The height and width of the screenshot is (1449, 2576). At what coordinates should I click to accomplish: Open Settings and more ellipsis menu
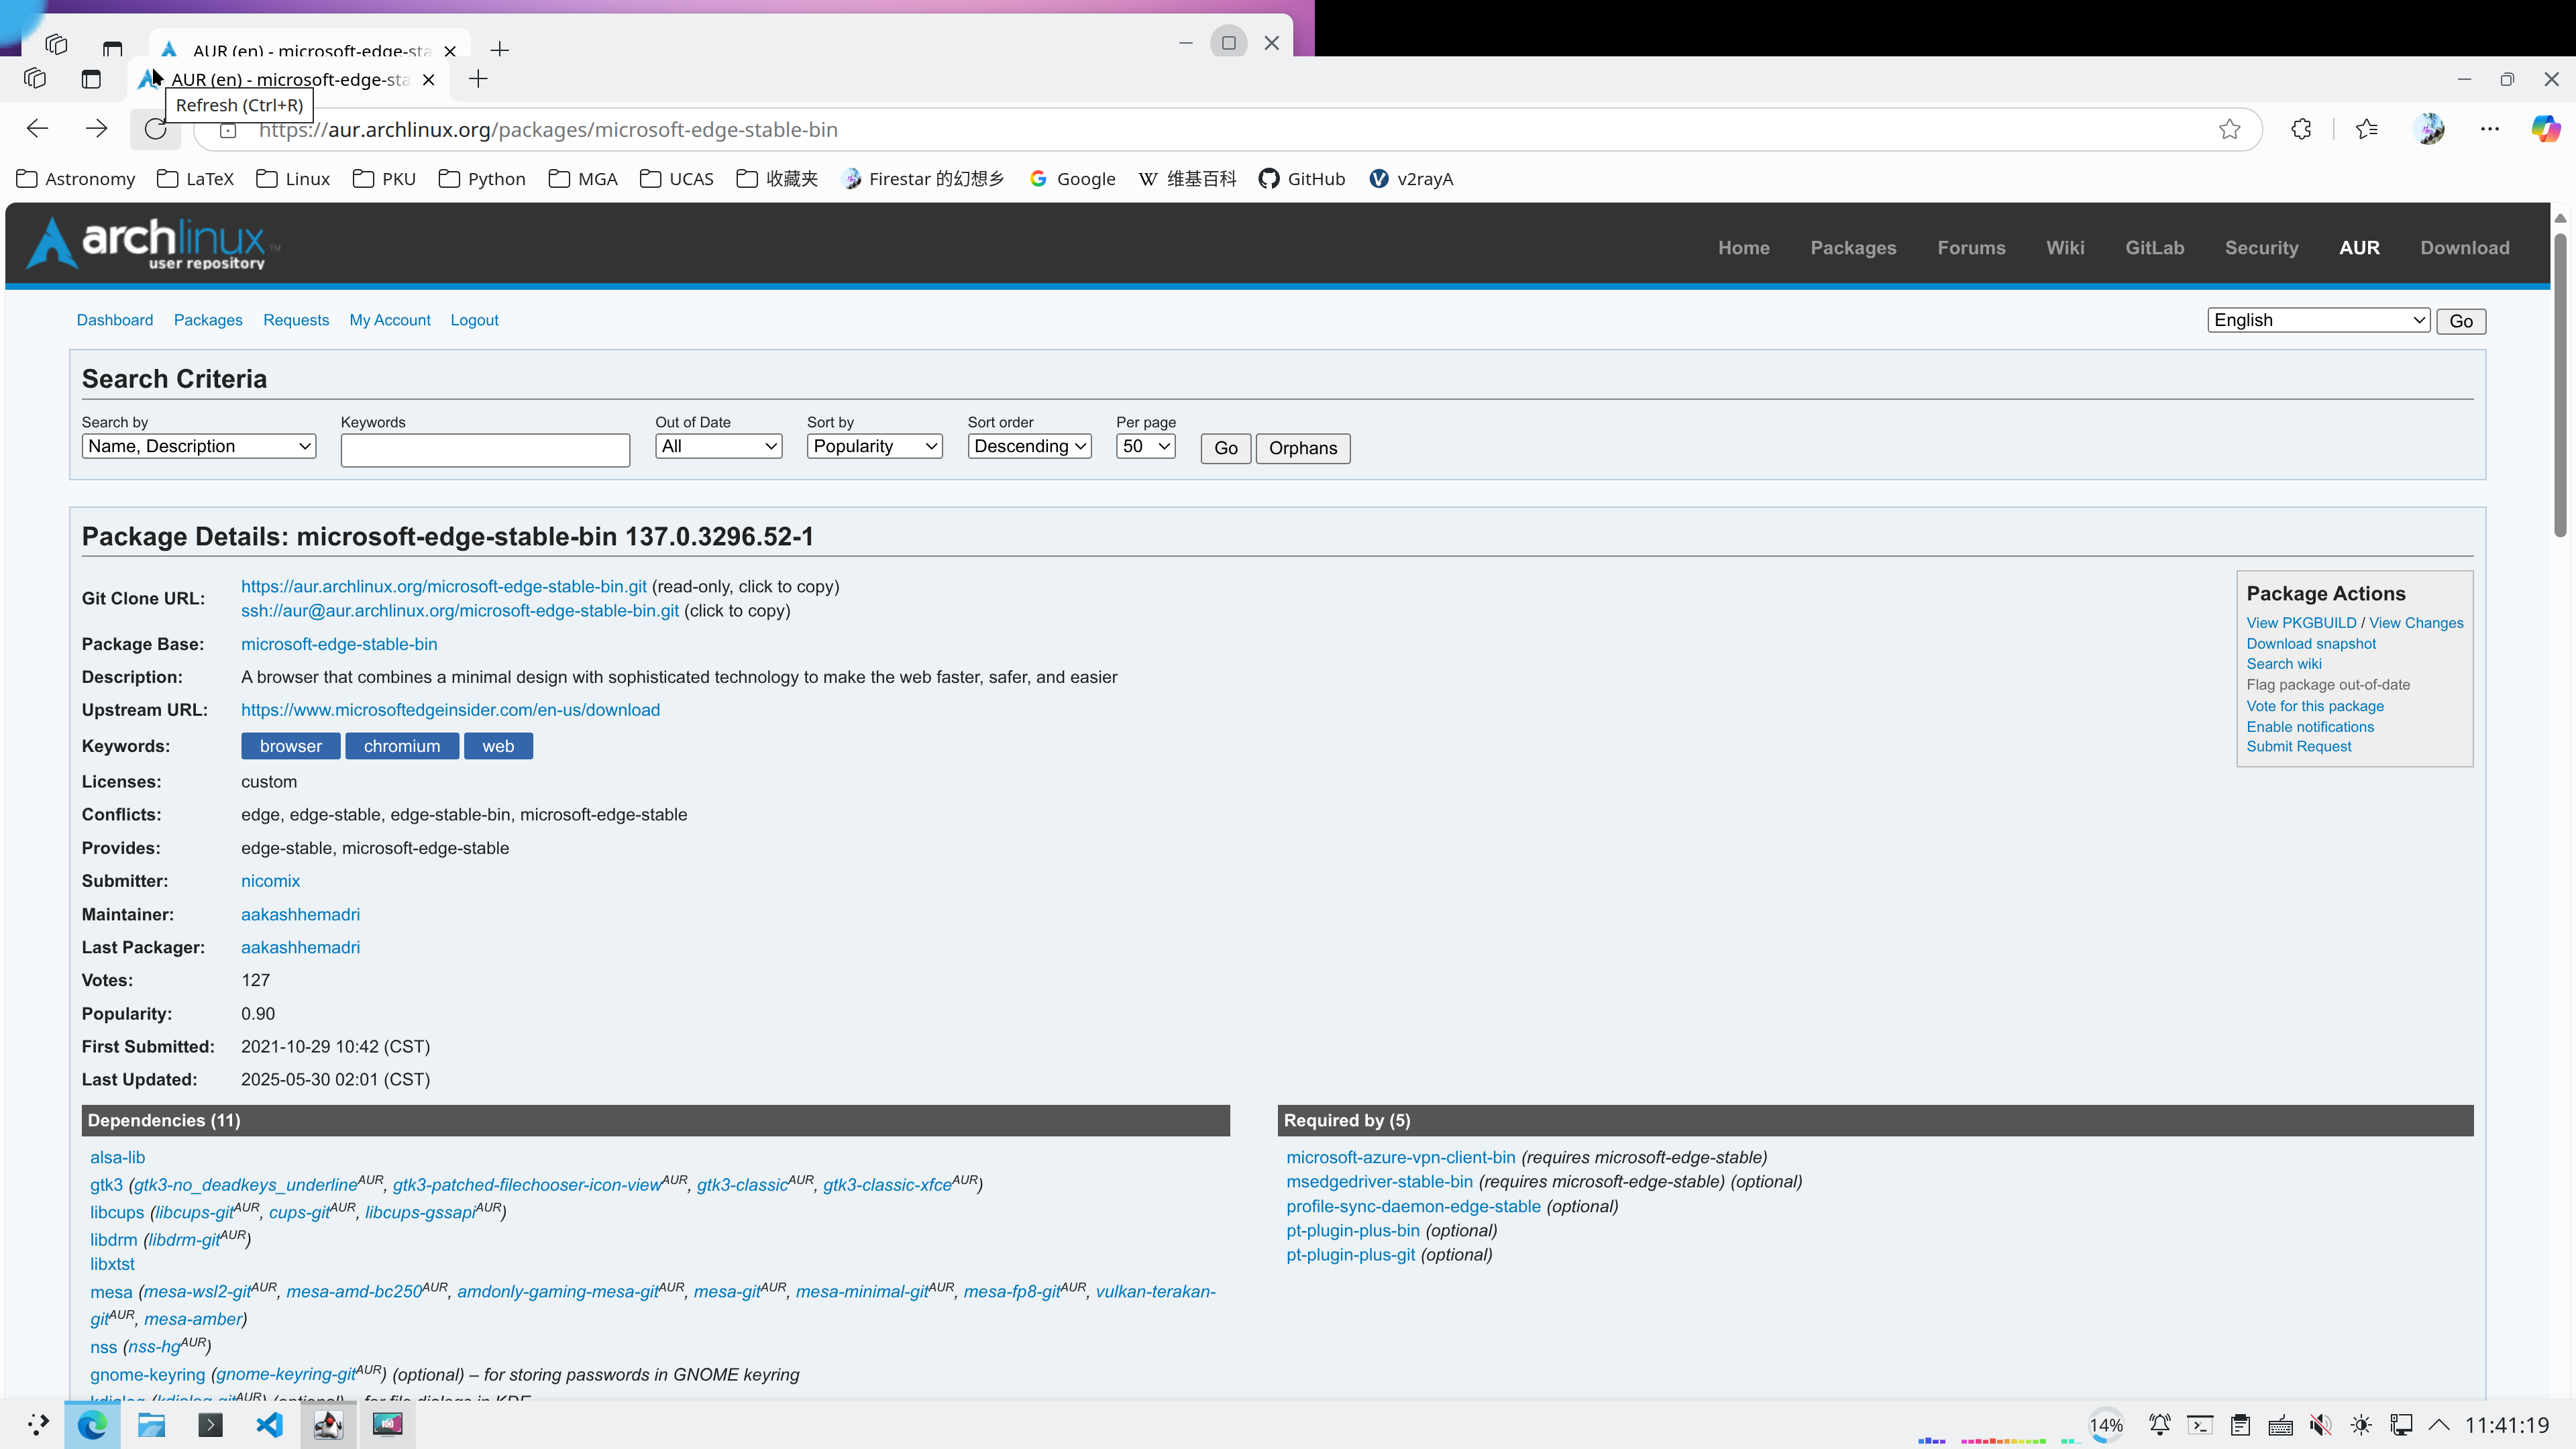click(2489, 129)
